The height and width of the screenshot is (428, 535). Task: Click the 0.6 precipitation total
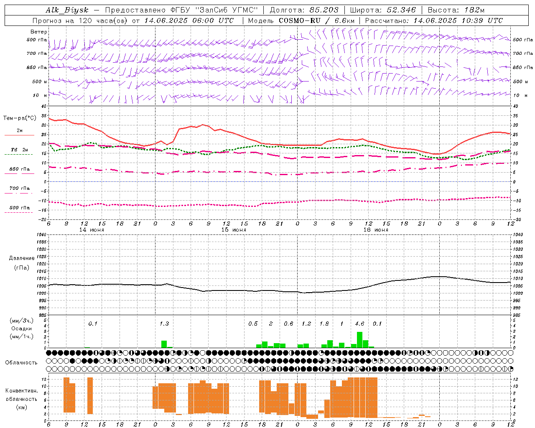(288, 324)
